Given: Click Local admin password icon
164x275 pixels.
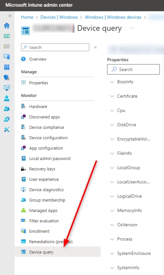Looking at the screenshot, I should (23, 158).
